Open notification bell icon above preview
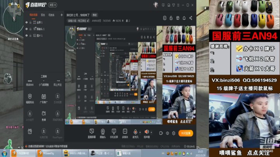The image size is (280, 157). coord(184,18)
